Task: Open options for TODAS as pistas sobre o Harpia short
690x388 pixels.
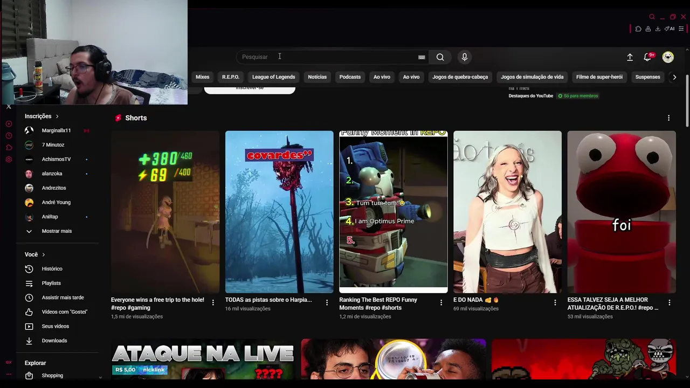Action: point(327,303)
